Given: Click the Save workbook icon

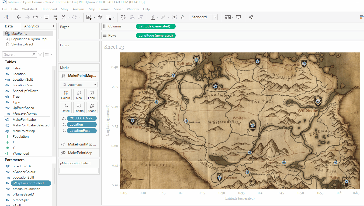Looking at the screenshot, I should pos(47,17).
